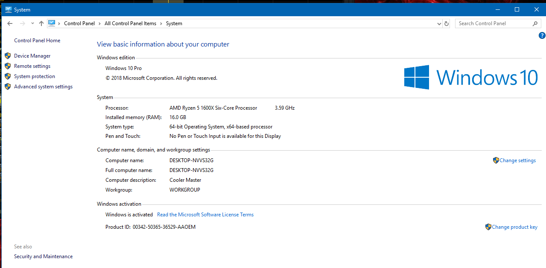Open Device Manager link
The height and width of the screenshot is (268, 546).
(x=32, y=56)
